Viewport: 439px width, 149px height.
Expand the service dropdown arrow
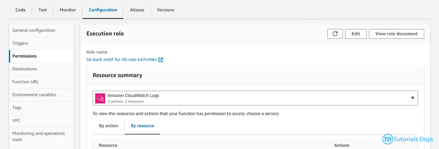[x=412, y=98]
